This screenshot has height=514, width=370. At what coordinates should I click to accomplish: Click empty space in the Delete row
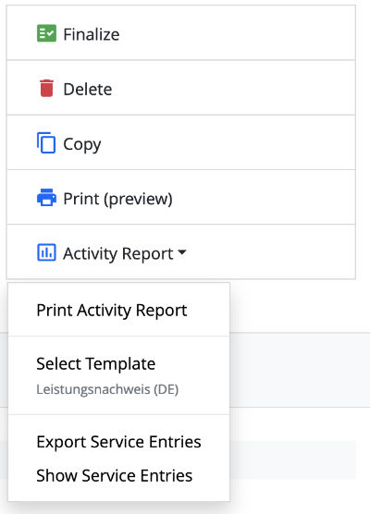click(233, 88)
